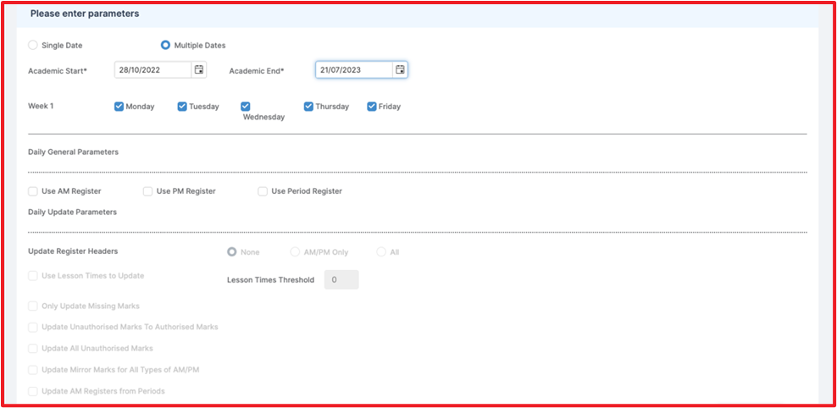Click the Please enter parameters heading
This screenshot has width=837, height=408.
[85, 14]
